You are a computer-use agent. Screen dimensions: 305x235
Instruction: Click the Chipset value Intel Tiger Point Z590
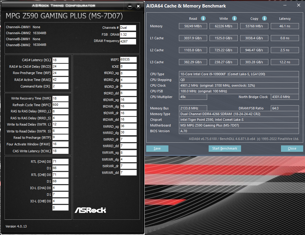click(239, 120)
